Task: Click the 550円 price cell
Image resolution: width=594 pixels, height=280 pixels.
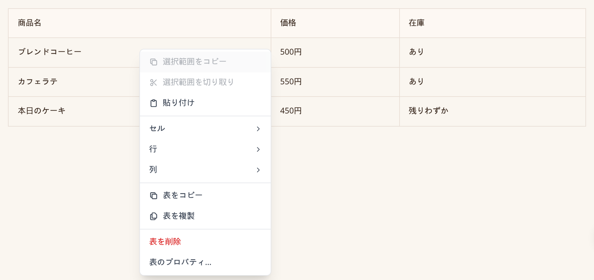Action: pyautogui.click(x=335, y=82)
